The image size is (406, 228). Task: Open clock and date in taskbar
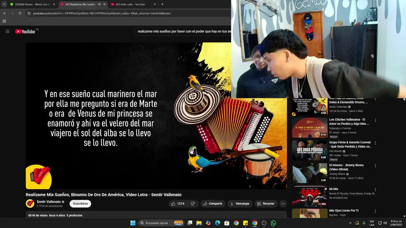396,223
